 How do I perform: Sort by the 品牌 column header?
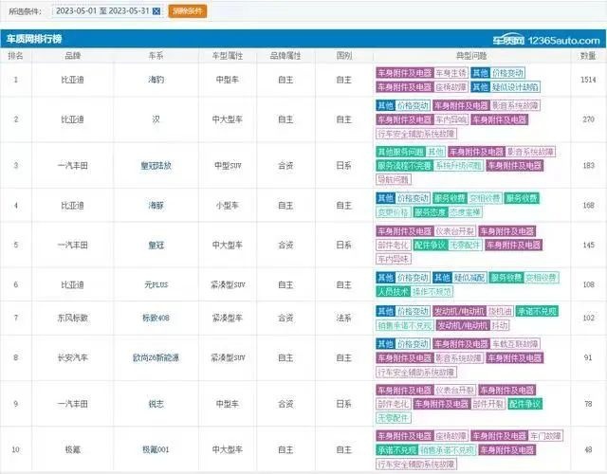(73, 56)
